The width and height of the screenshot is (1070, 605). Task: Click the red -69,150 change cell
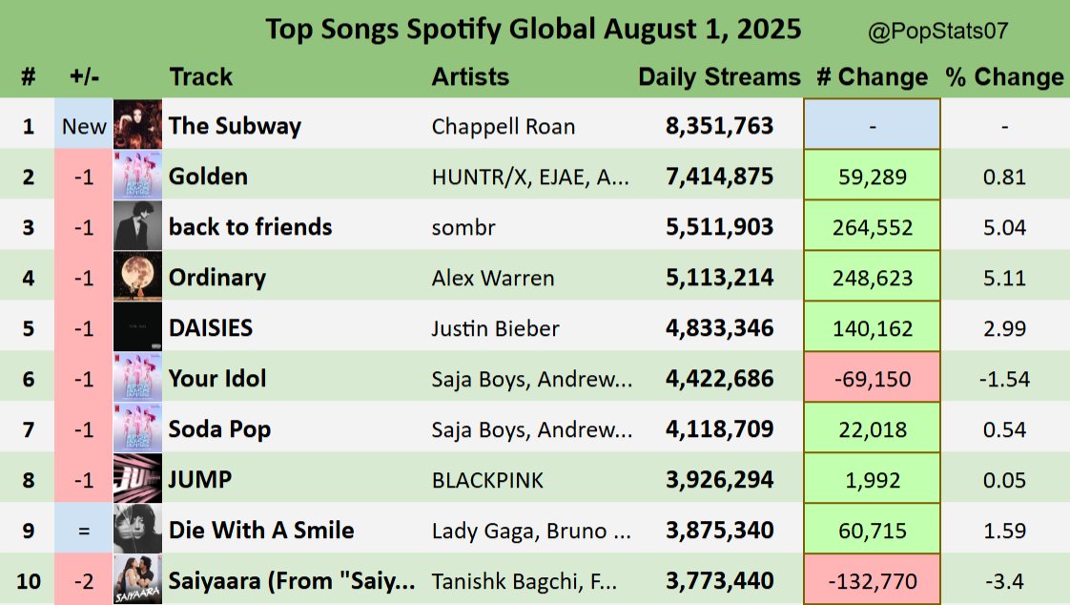pyautogui.click(x=872, y=379)
